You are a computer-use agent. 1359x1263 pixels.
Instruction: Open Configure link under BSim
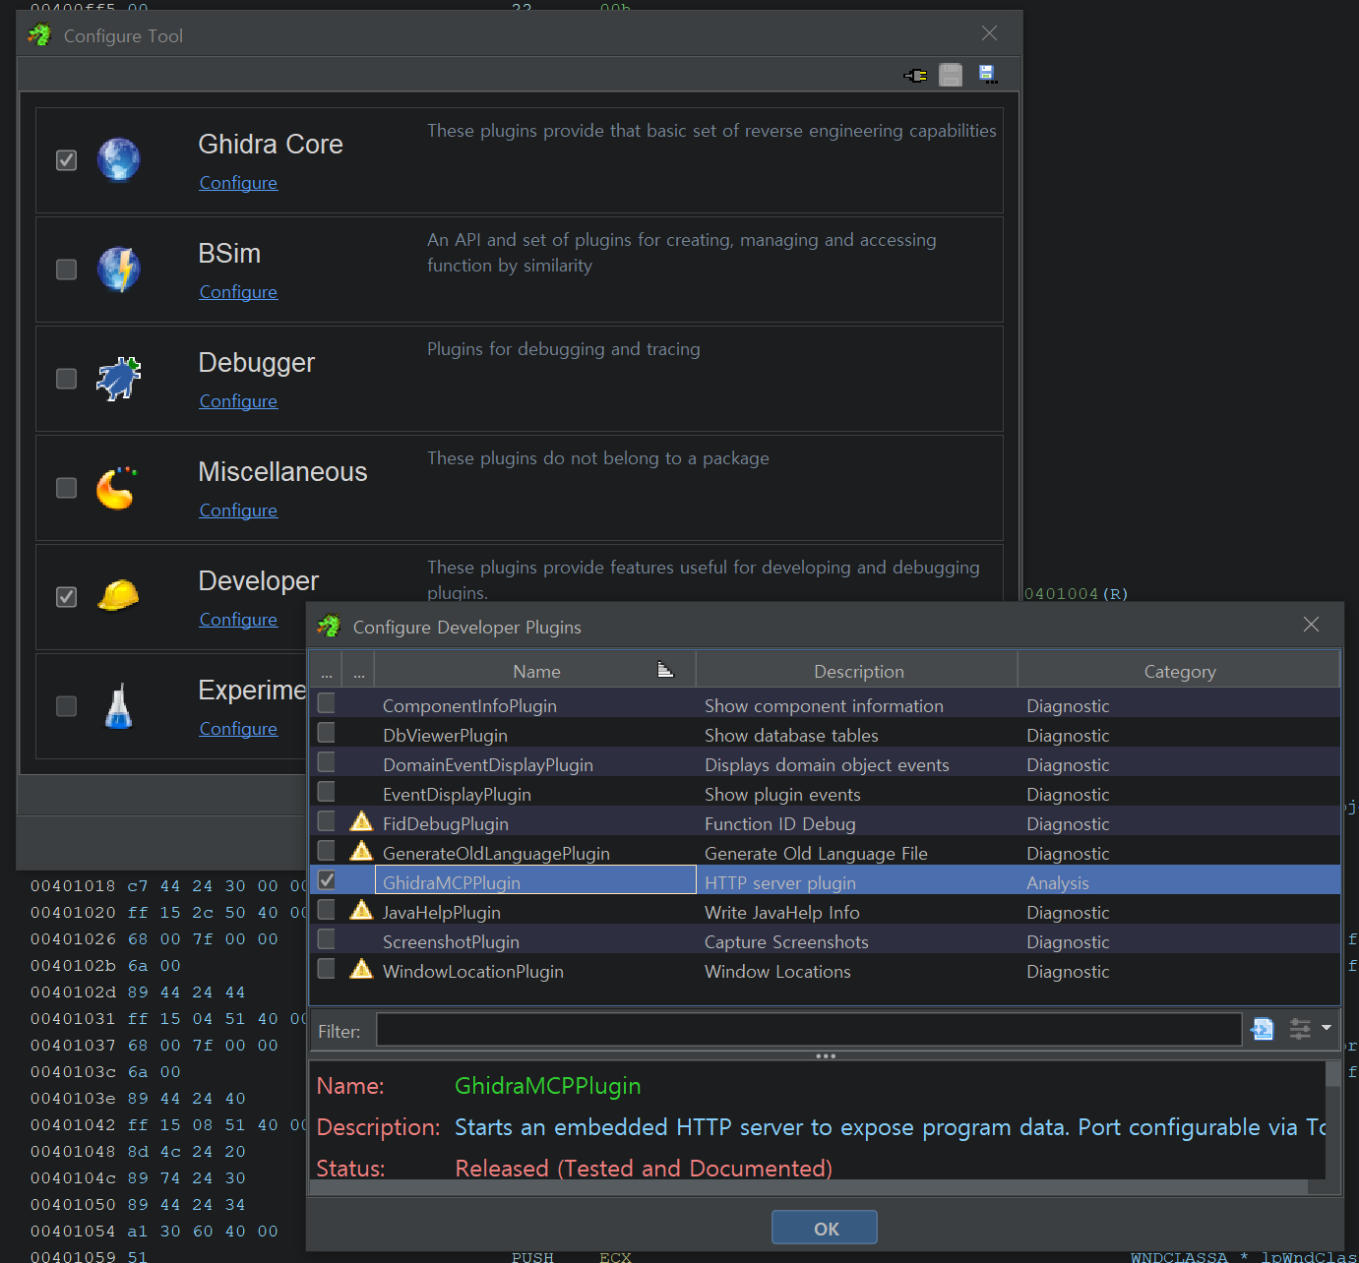click(238, 292)
